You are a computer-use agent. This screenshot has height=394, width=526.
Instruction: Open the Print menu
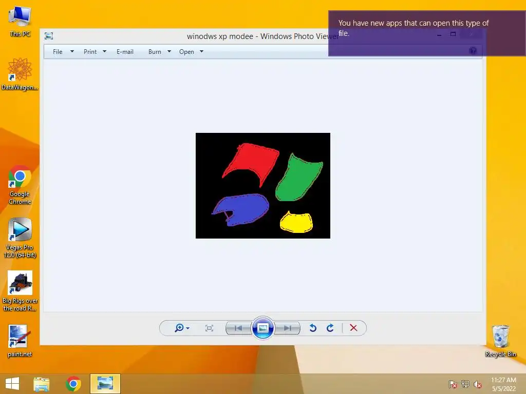(90, 52)
